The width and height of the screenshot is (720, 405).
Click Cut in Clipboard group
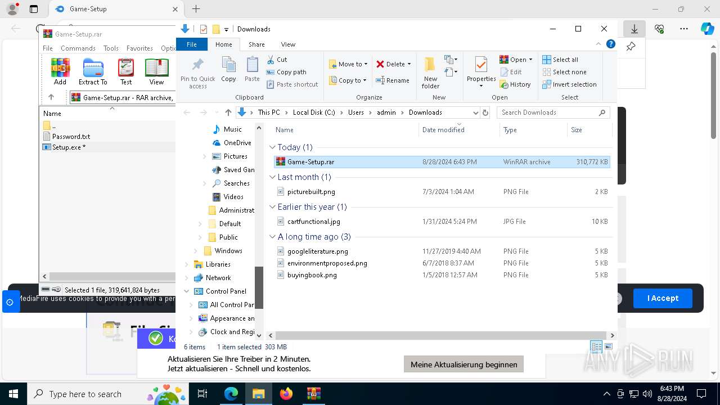coord(277,60)
